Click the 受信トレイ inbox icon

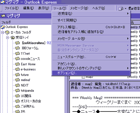(x=12, y=38)
